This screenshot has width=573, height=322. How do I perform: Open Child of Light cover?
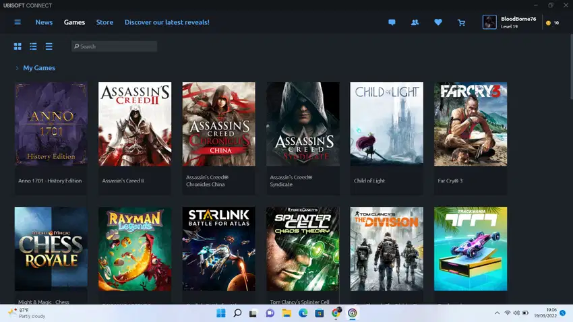[x=387, y=124]
